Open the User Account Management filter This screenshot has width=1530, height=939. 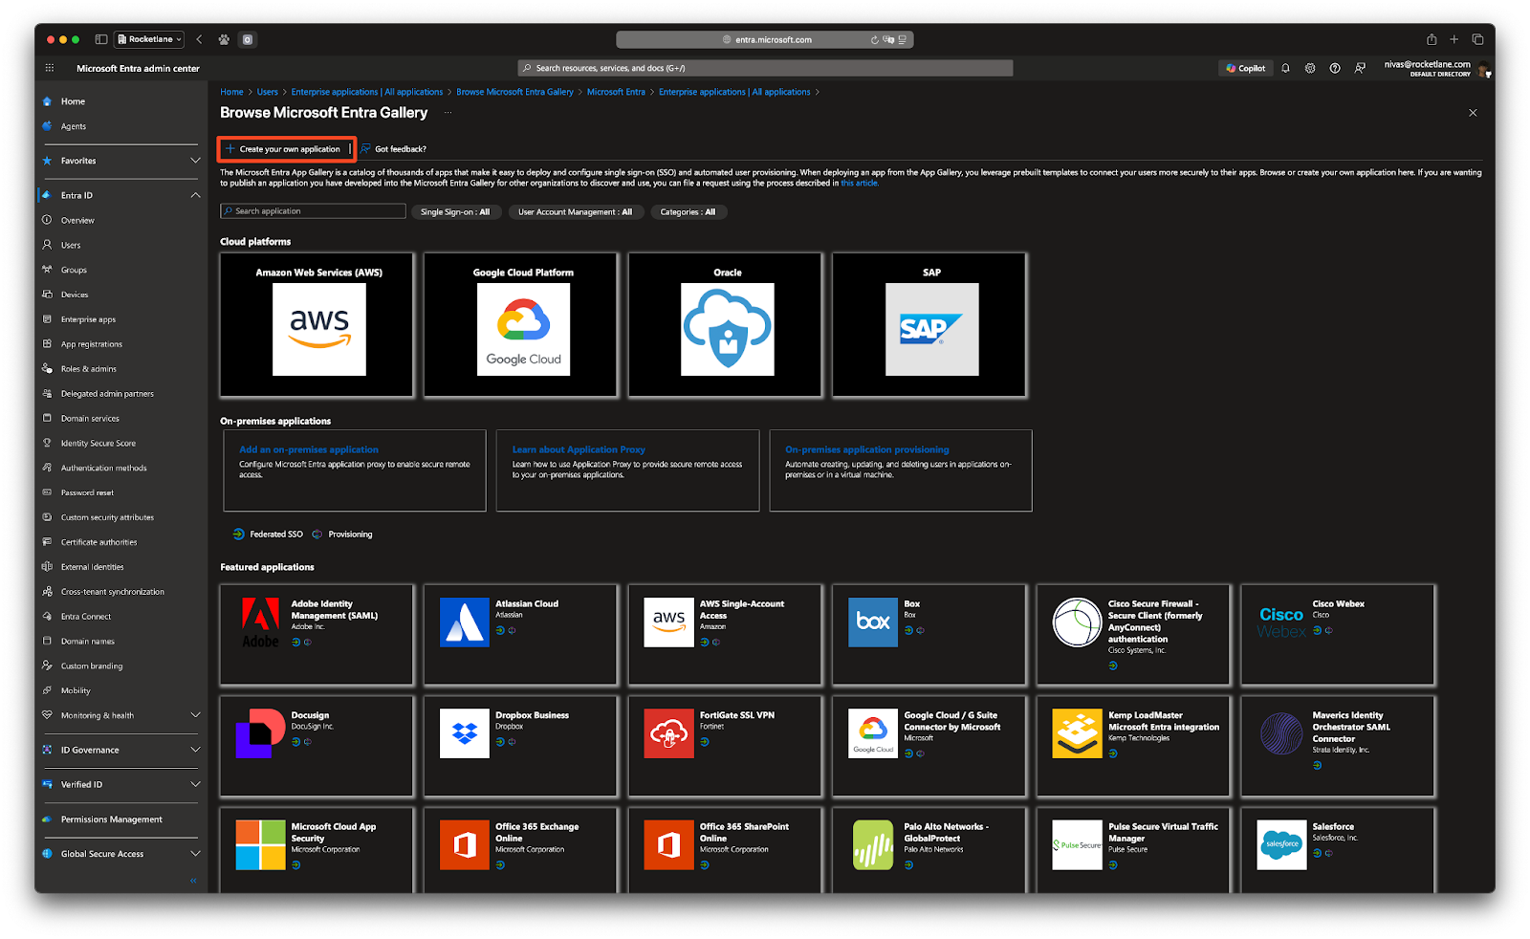[x=575, y=212]
